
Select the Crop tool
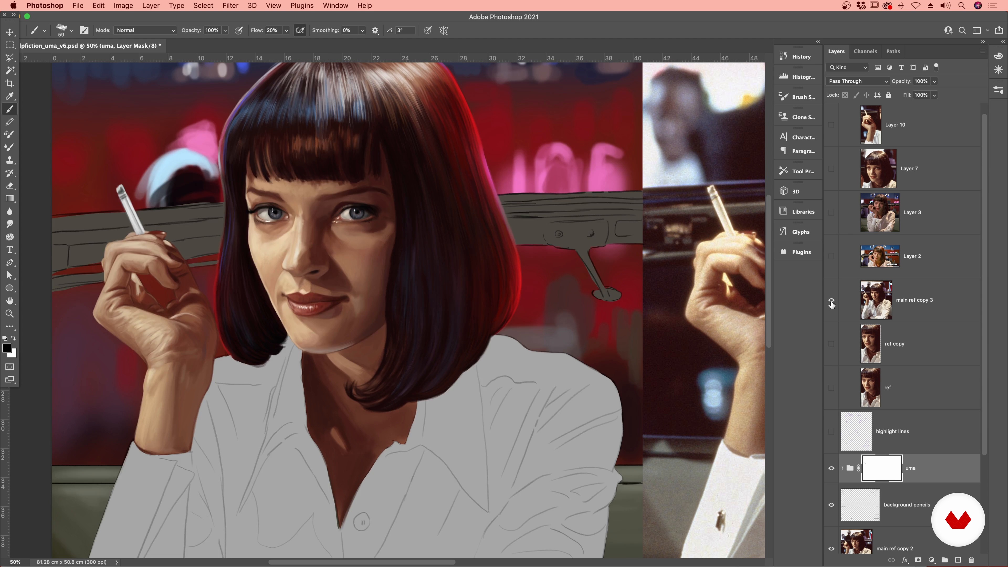(x=10, y=83)
